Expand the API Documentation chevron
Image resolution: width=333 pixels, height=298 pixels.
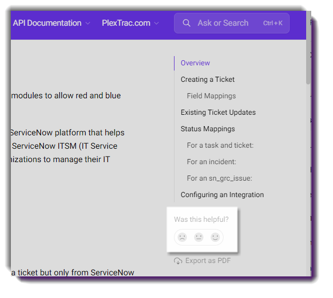tap(88, 23)
